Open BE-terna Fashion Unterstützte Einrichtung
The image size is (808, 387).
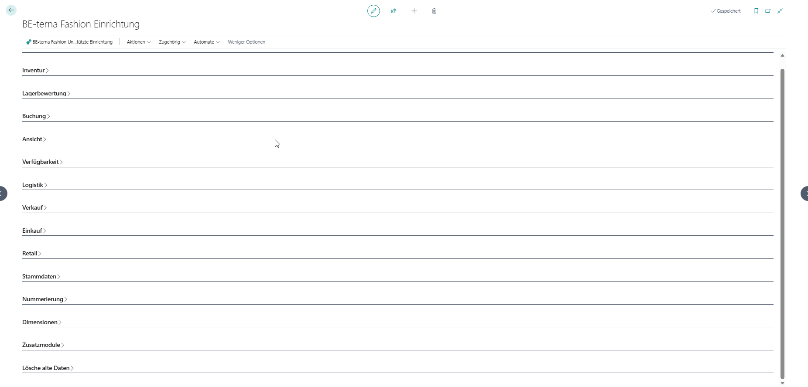[69, 42]
